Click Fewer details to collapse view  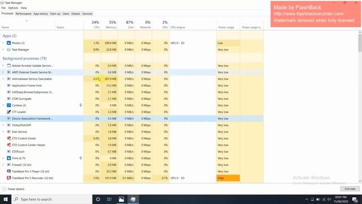(14, 189)
